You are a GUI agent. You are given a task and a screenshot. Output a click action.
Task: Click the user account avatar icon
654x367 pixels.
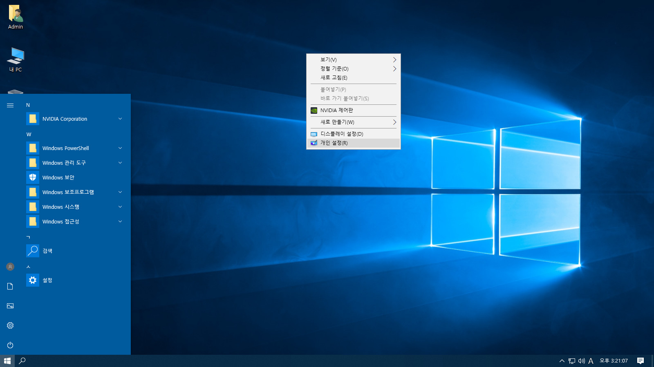point(10,267)
